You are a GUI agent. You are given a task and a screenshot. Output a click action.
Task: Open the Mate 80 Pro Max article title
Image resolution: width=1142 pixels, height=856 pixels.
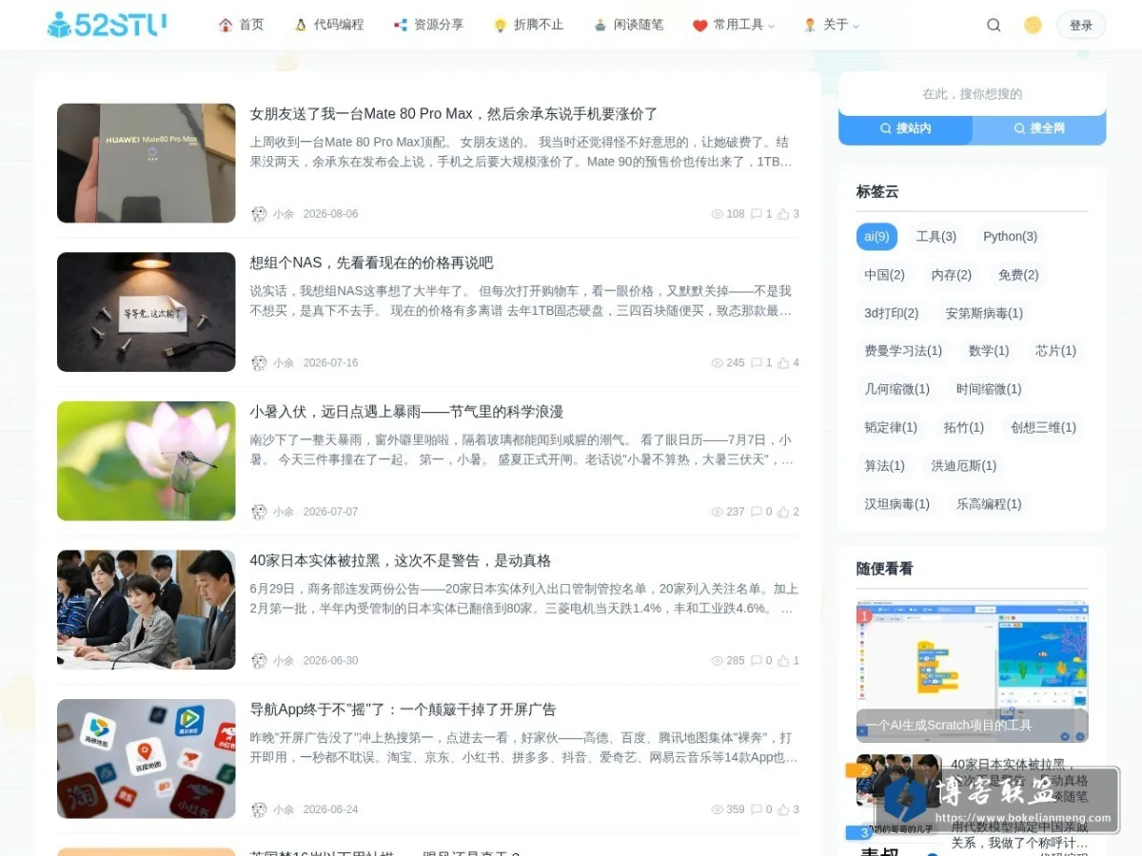coord(454,114)
